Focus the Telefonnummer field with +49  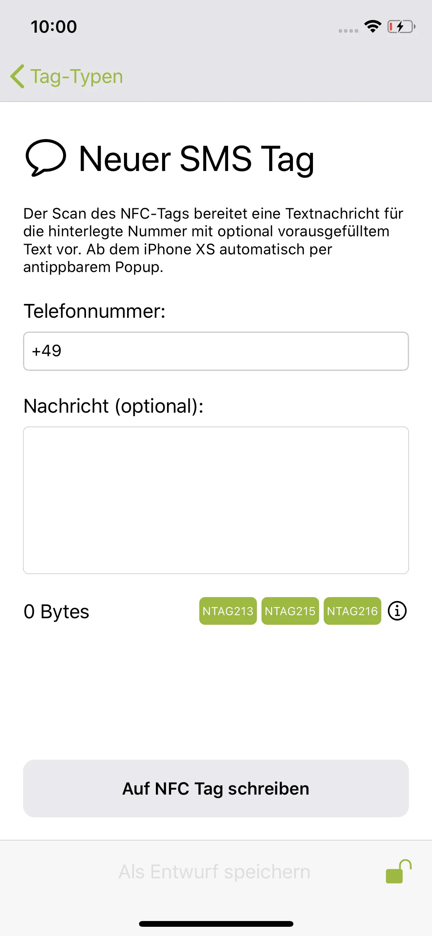click(216, 351)
